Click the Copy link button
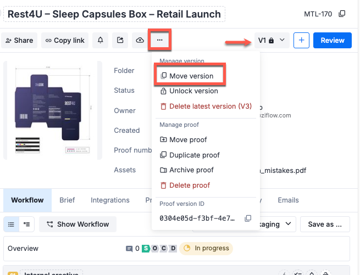The width and height of the screenshot is (360, 275). click(65, 41)
